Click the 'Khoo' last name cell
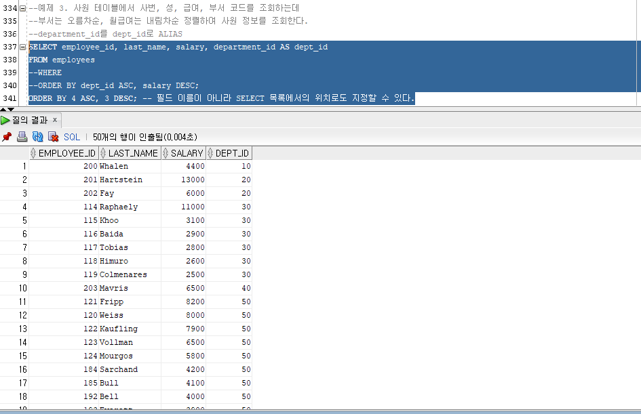Viewport: 641px width, 414px height. pos(130,220)
